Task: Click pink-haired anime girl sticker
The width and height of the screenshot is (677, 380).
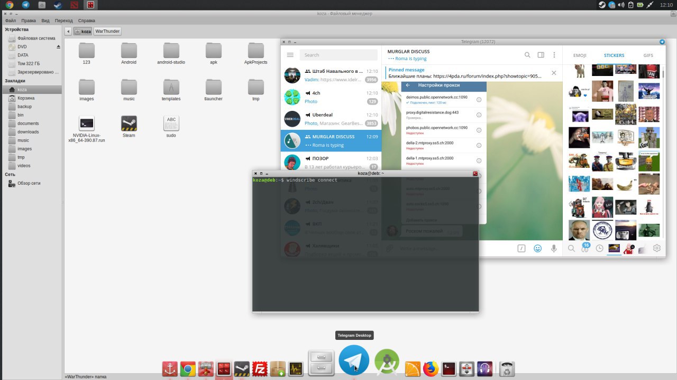Action: tap(602, 207)
